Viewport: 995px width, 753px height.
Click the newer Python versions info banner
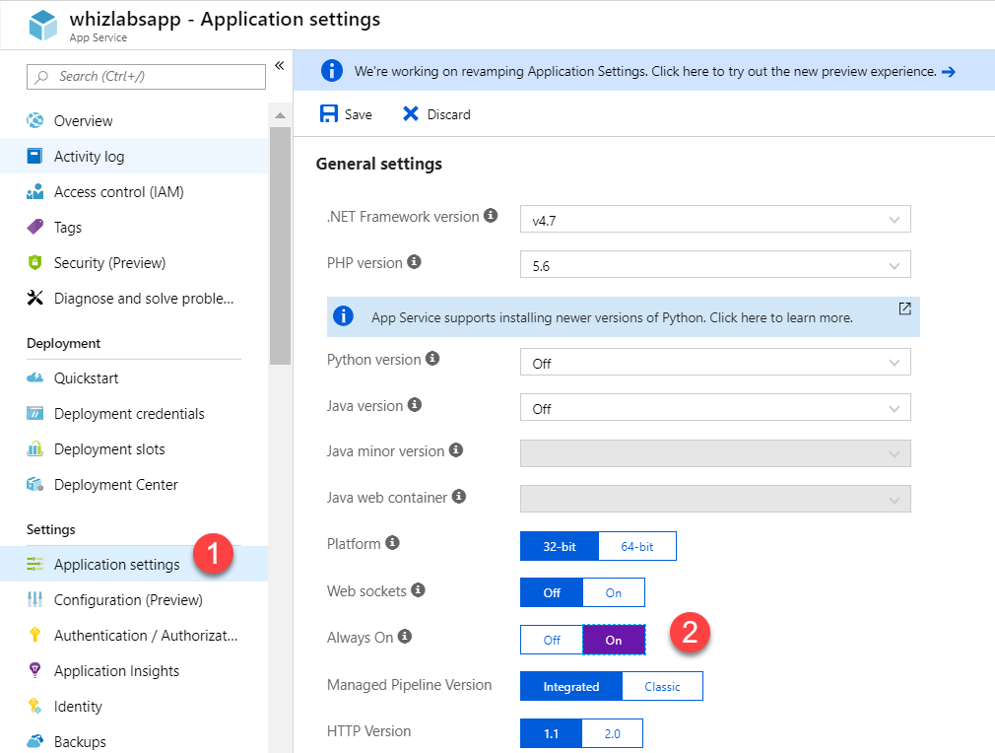tap(624, 316)
